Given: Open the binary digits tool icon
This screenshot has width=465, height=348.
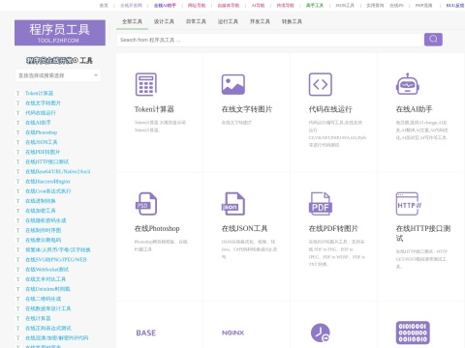Looking at the screenshot, I should pyautogui.click(x=413, y=333).
